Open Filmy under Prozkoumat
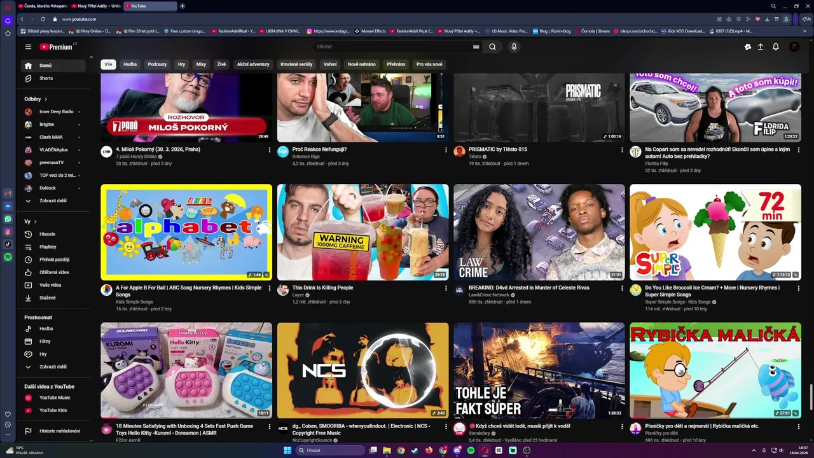Screen dimensions: 814x458 click(x=53, y=342)
